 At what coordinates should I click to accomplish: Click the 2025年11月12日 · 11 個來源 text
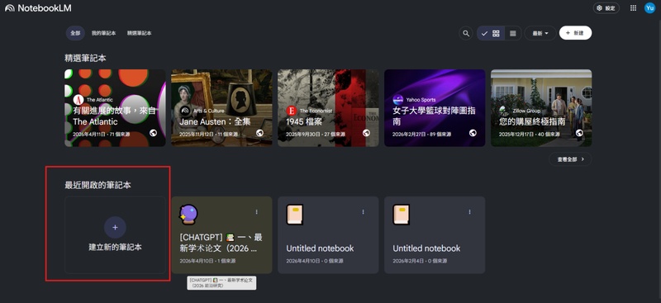(x=210, y=134)
